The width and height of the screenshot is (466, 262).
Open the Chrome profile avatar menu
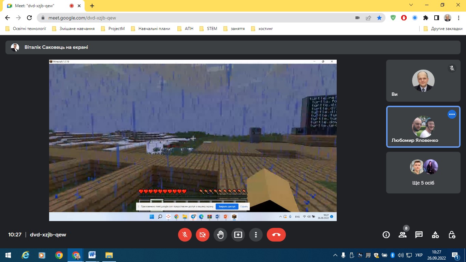(448, 18)
